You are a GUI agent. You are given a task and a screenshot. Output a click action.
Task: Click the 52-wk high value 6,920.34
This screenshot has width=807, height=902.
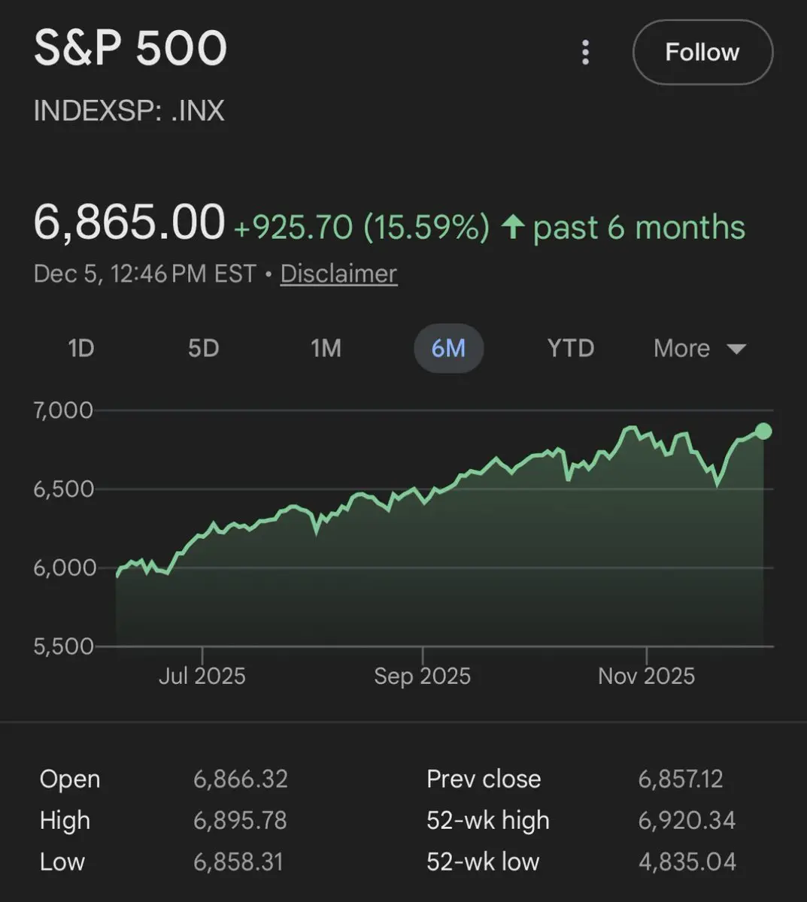[x=687, y=820]
